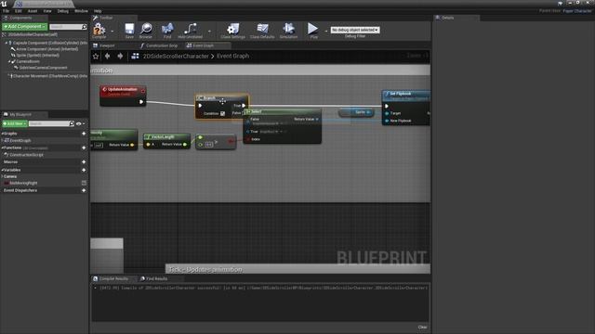The width and height of the screenshot is (595, 334).
Task: Open the Add New dropdown in My Blueprint
Action: pyautogui.click(x=15, y=123)
